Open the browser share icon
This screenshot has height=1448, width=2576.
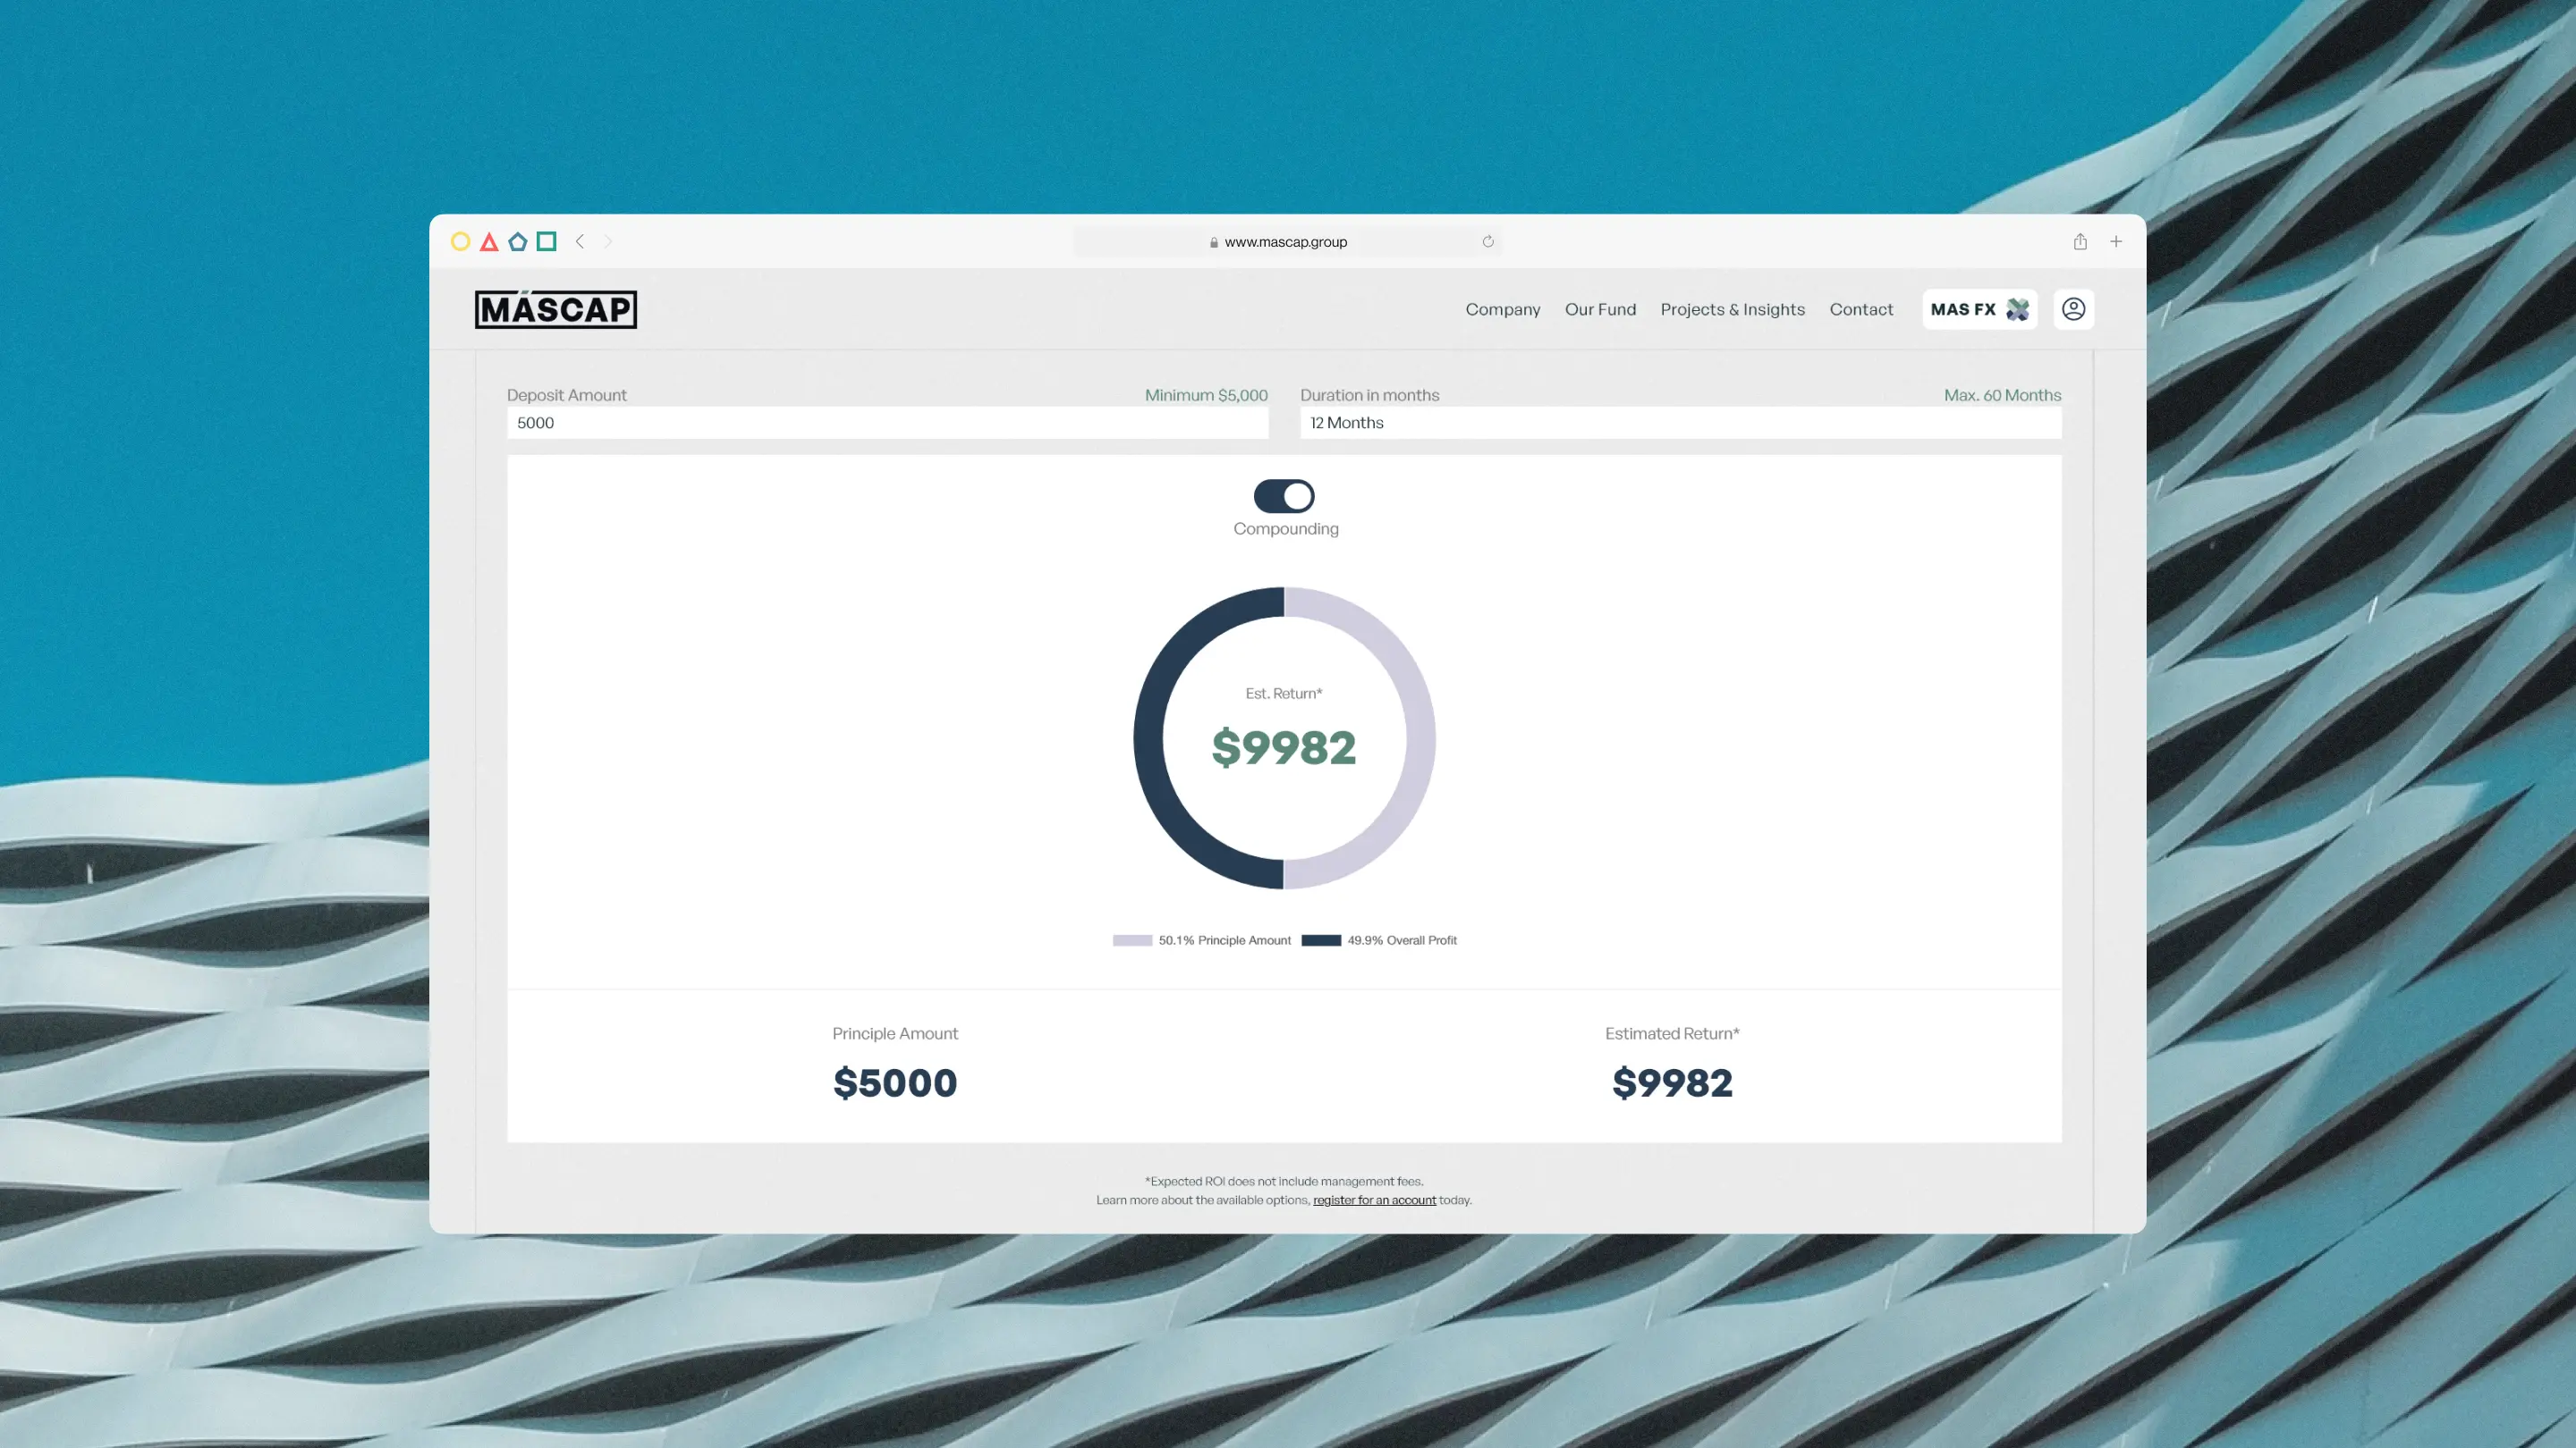[x=2080, y=242]
